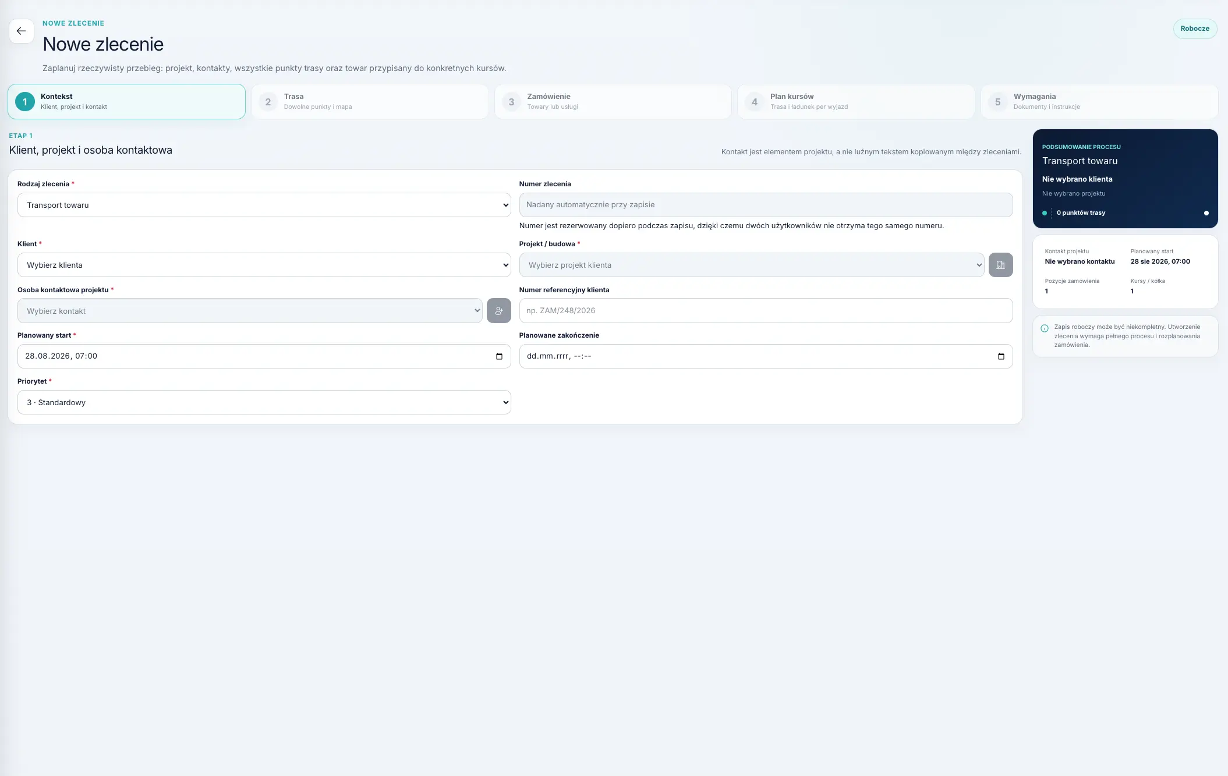
Task: Go to step 3 Zamówienie
Action: pyautogui.click(x=613, y=102)
